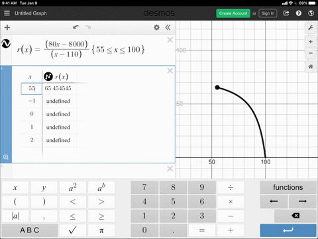Tap the absolute value key

tap(15, 216)
